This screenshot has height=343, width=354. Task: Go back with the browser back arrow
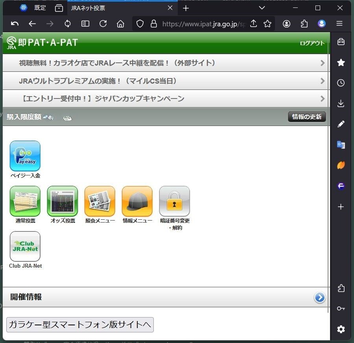pos(32,24)
